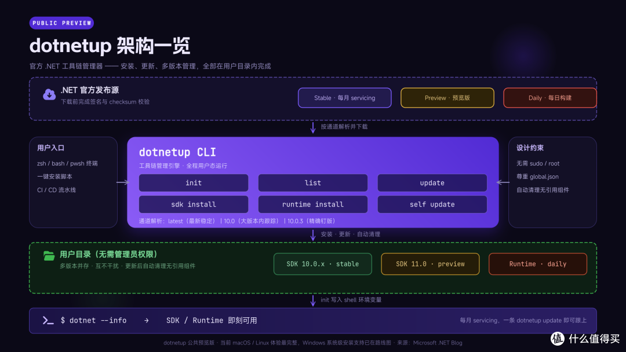Click the '用户入口' heading
The height and width of the screenshot is (352, 626).
50,148
